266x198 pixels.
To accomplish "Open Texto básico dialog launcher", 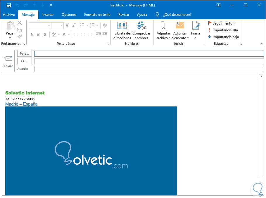I will (x=108, y=44).
